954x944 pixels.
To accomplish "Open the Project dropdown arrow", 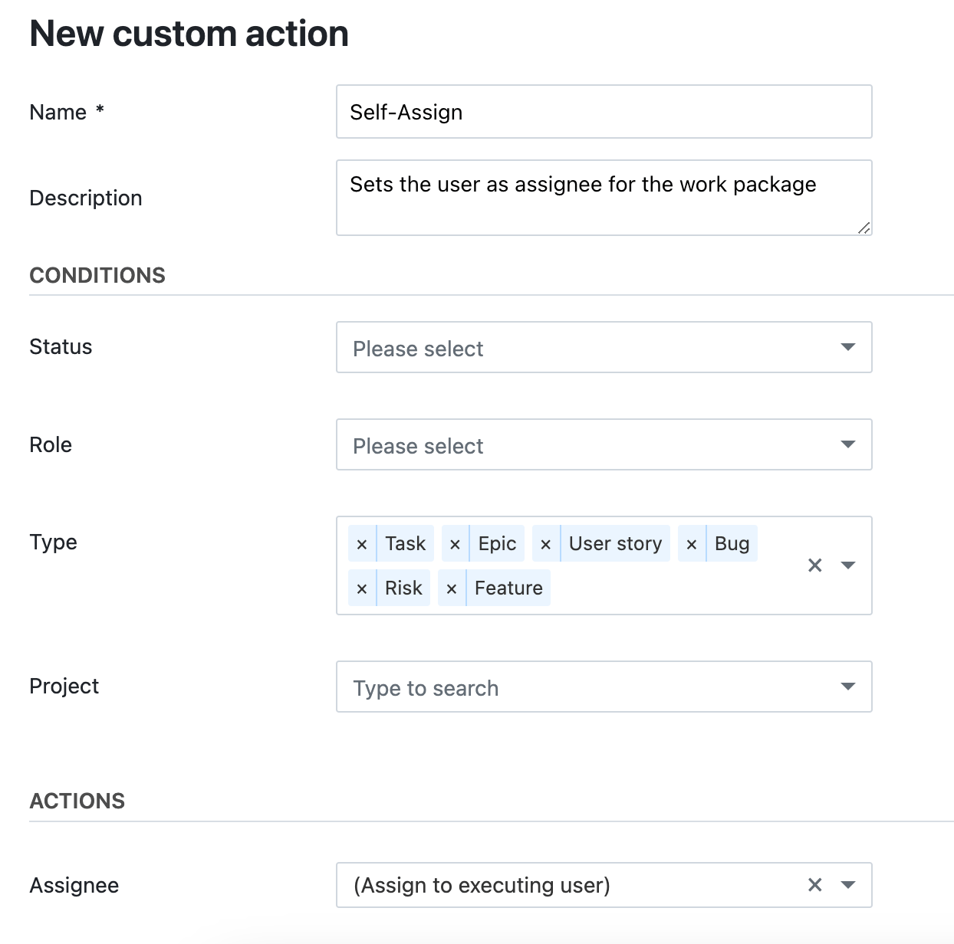I will point(847,687).
